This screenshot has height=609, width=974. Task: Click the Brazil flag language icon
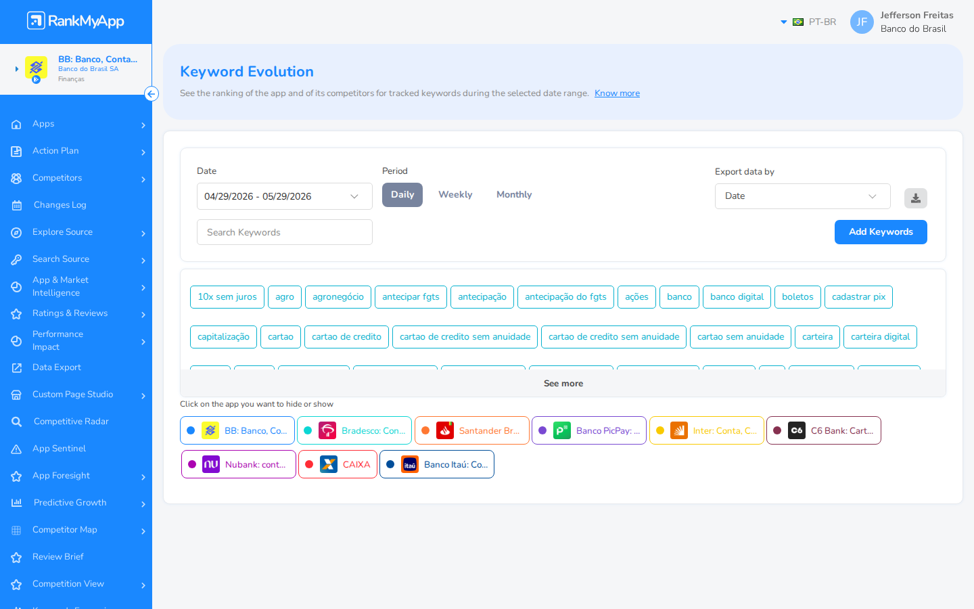[798, 22]
